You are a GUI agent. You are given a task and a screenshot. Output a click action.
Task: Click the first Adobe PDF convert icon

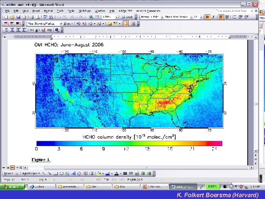6,24
